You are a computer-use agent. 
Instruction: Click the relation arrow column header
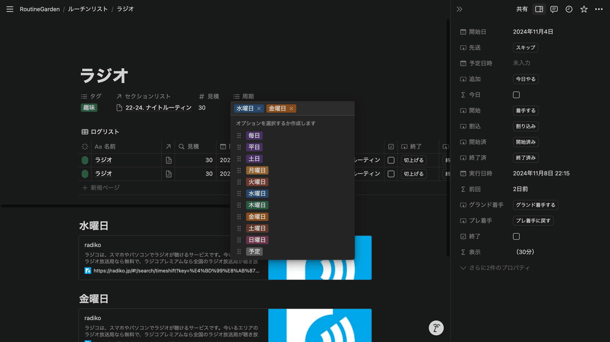pyautogui.click(x=169, y=147)
